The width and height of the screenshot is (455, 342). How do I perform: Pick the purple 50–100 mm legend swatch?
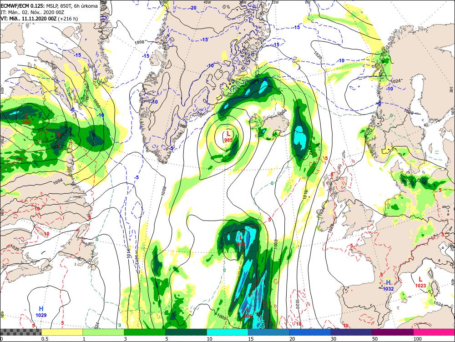(393, 332)
